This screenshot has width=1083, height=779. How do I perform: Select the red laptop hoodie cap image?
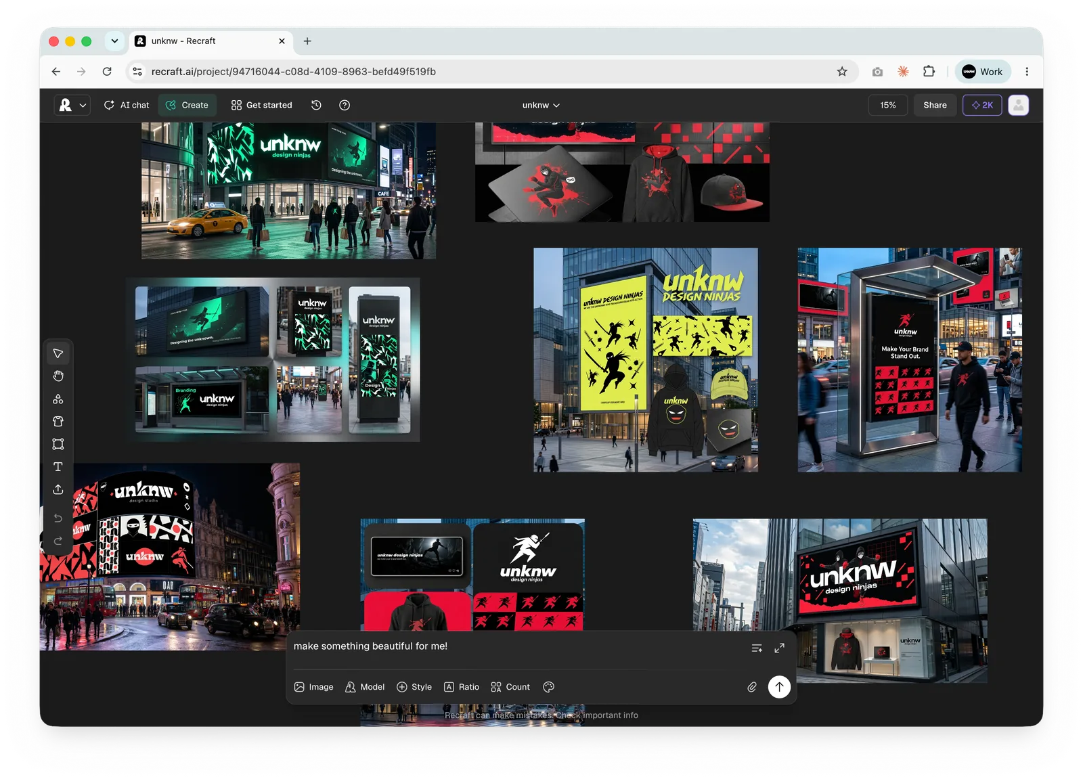622,172
